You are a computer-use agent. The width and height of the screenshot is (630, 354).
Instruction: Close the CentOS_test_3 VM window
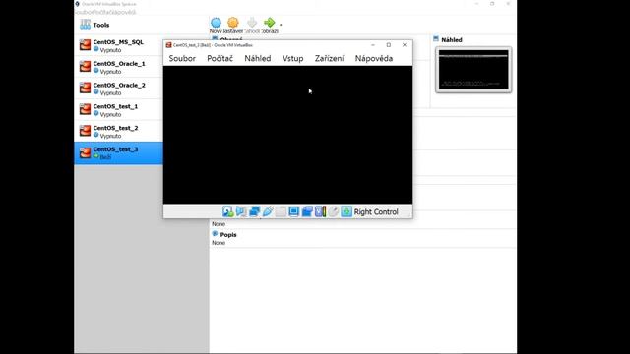click(x=405, y=45)
